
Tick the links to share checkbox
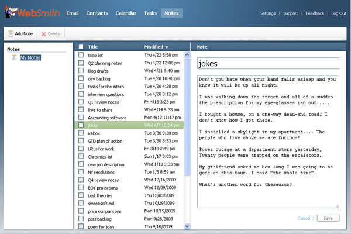point(81,109)
